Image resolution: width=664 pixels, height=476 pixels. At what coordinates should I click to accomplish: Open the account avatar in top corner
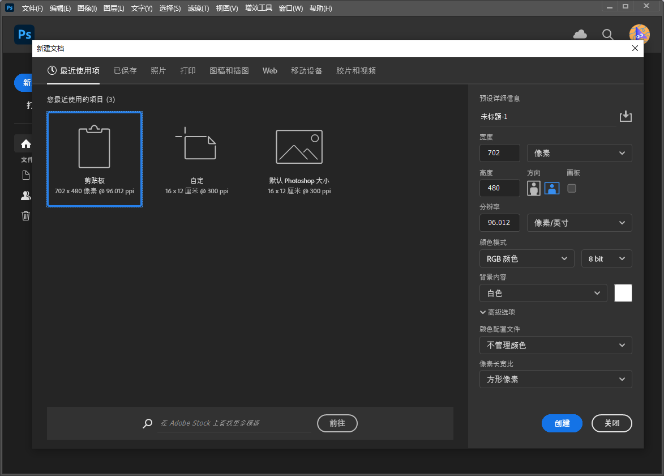click(x=639, y=34)
